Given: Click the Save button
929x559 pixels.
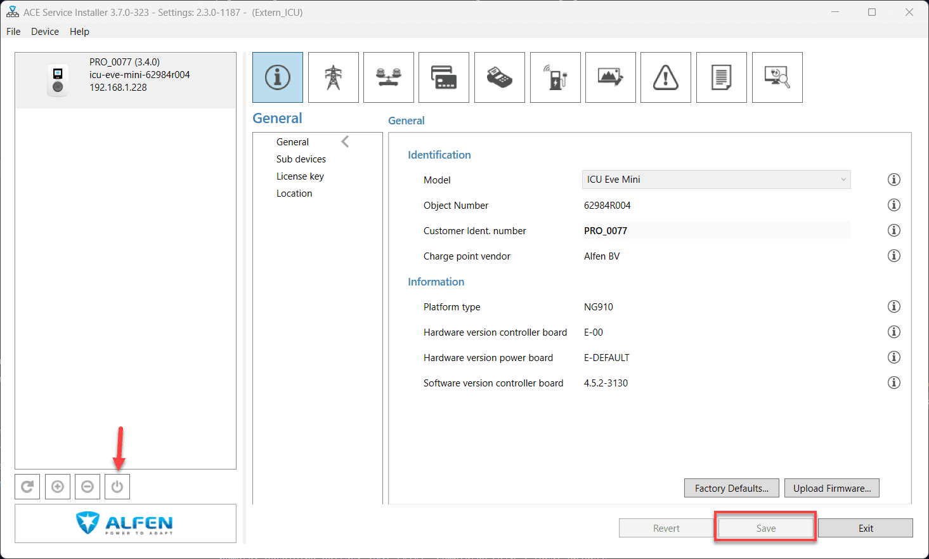Looking at the screenshot, I should [x=766, y=528].
